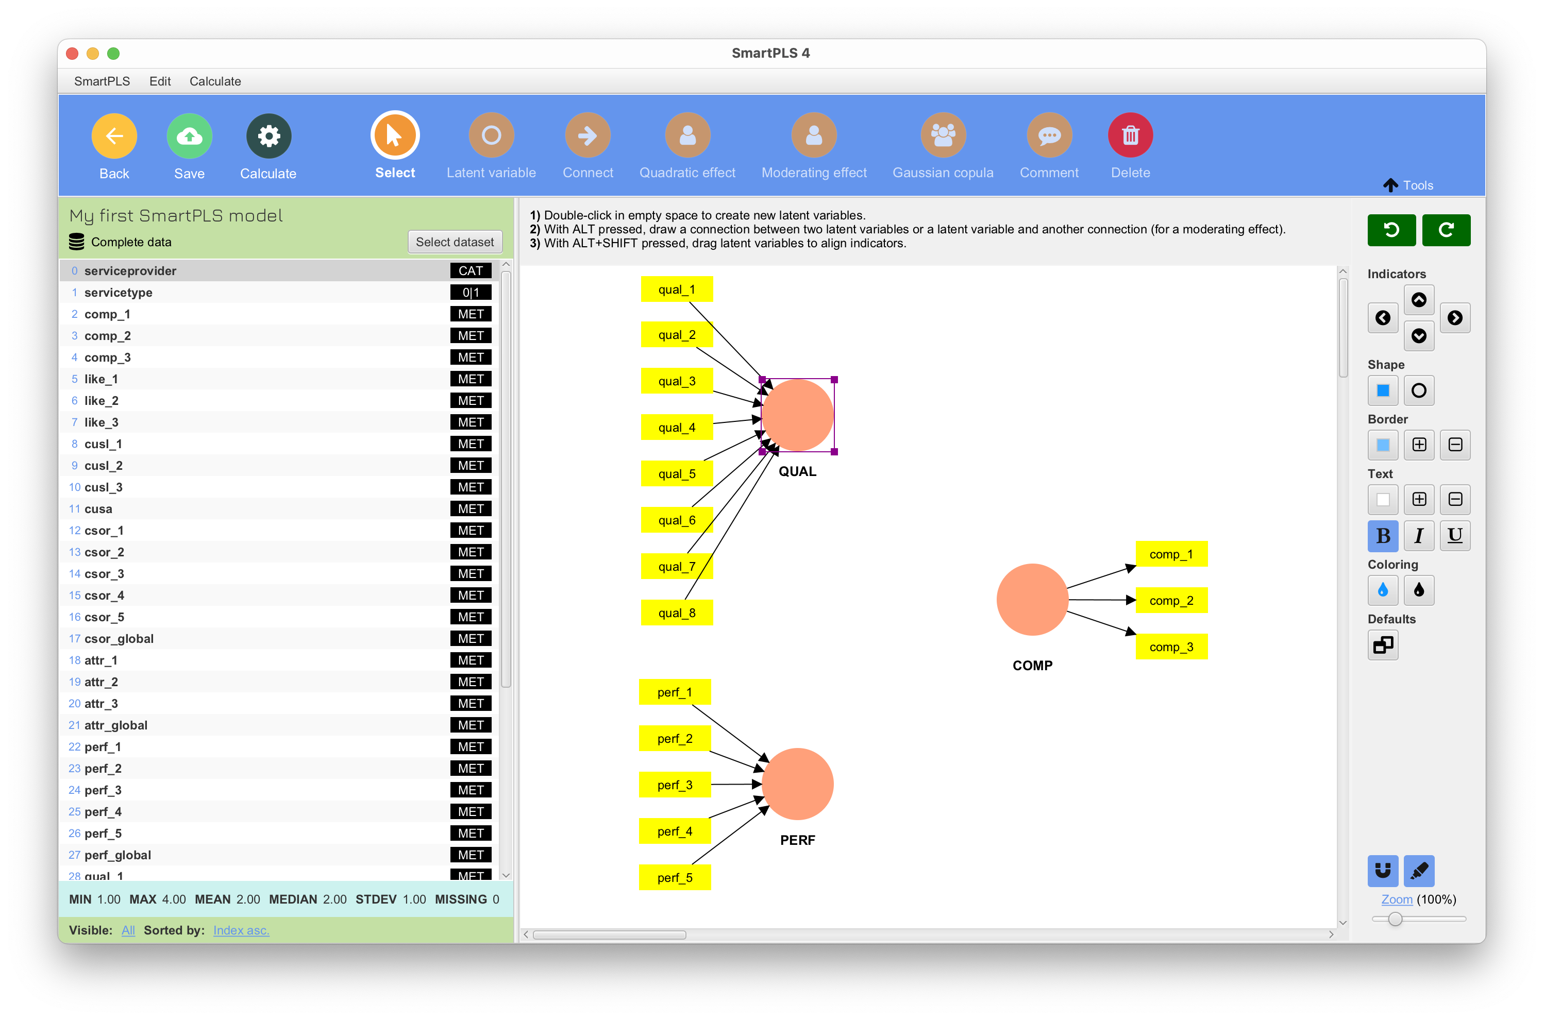Select the servicetype variable row
1544x1020 pixels.
(x=280, y=292)
